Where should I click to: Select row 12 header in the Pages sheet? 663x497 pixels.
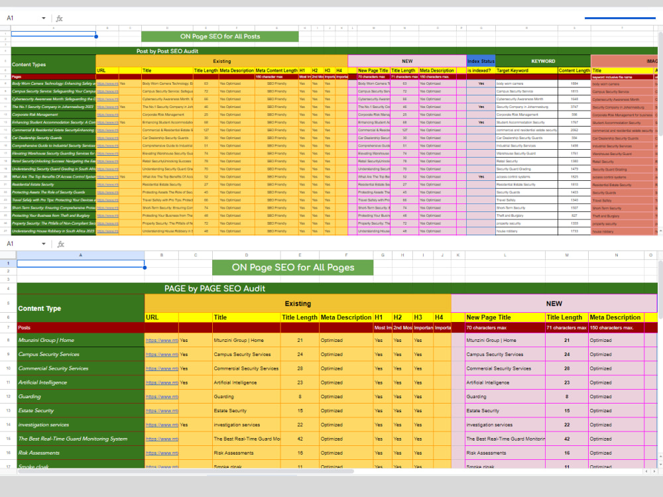click(8, 396)
